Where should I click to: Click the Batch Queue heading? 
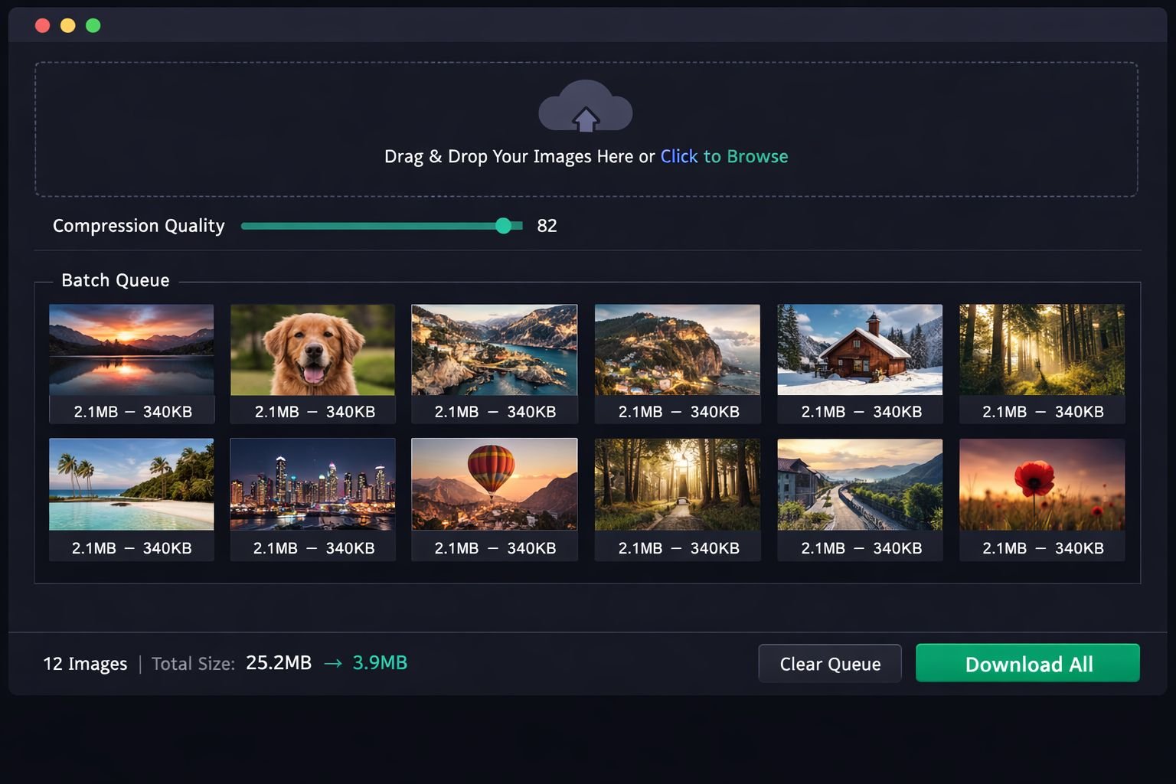click(116, 280)
